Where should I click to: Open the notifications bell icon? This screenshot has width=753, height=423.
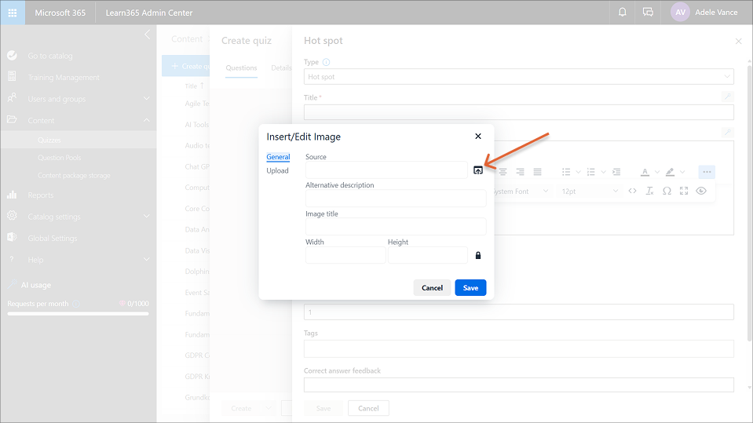pyautogui.click(x=623, y=13)
